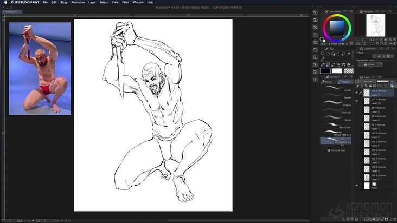397x223 pixels.
Task: Click the Illustration document tab
Action: 12,12
